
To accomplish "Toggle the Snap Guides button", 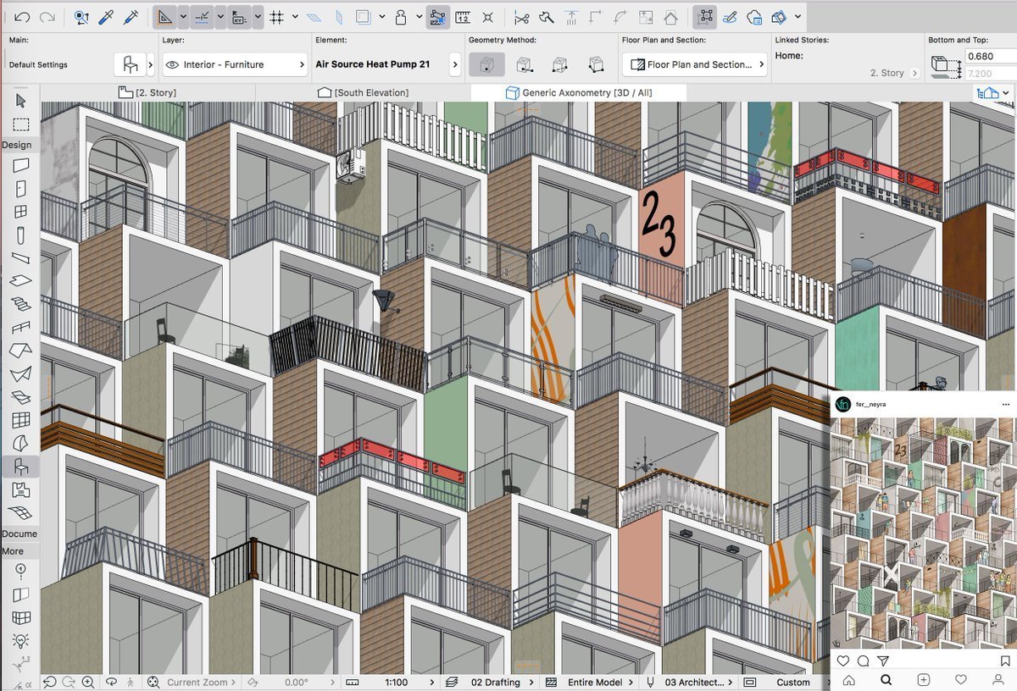I will [x=202, y=16].
